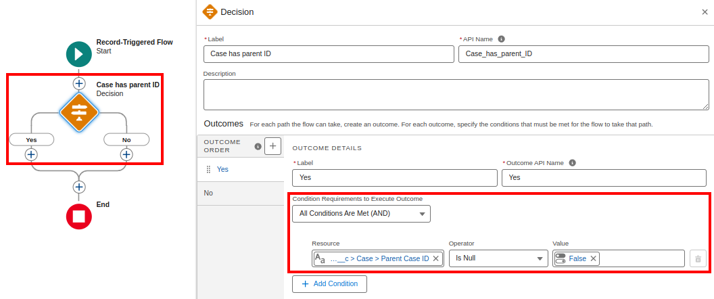Open the Is Null operator dropdown

tap(498, 258)
